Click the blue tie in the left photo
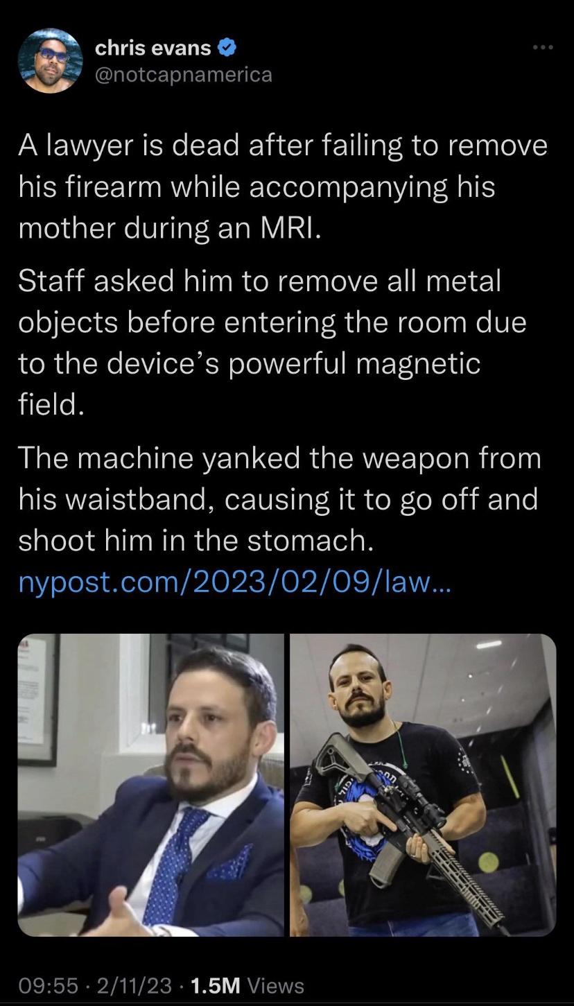Image resolution: width=574 pixels, height=1006 pixels. pyautogui.click(x=173, y=865)
